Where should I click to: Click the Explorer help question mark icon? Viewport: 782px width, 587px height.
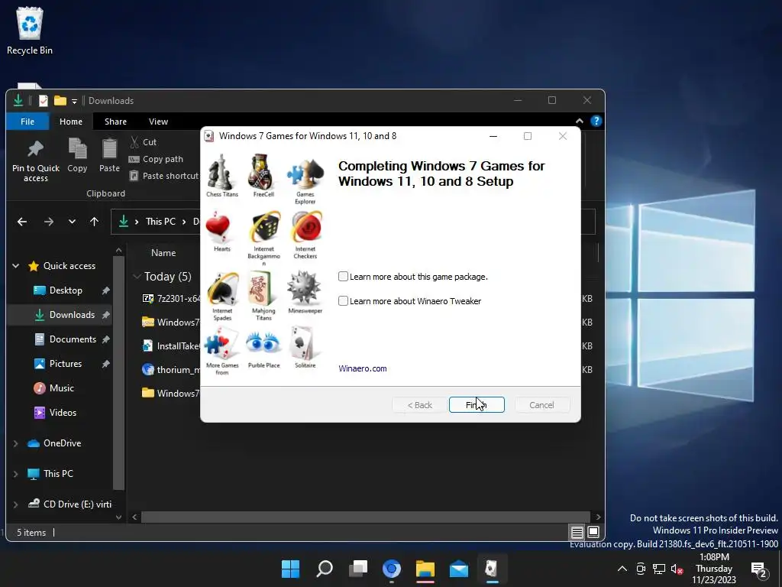[596, 122]
